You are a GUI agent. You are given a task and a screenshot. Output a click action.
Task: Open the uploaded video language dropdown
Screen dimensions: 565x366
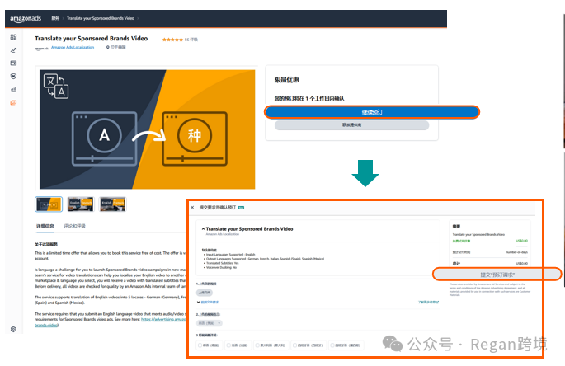[209, 323]
